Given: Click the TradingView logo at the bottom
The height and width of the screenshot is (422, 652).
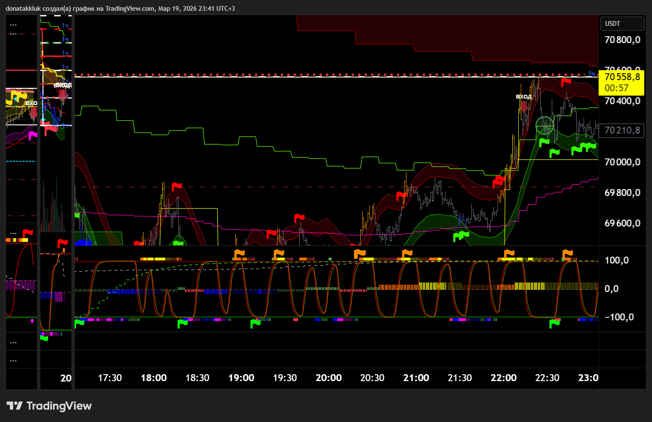Looking at the screenshot, I should coord(49,406).
